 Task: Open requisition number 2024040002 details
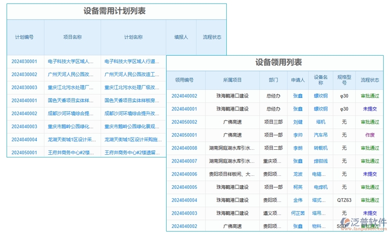click(x=185, y=96)
